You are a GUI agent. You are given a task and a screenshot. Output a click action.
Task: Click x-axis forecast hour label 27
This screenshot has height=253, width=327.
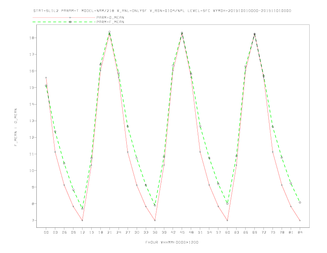tap(128, 232)
